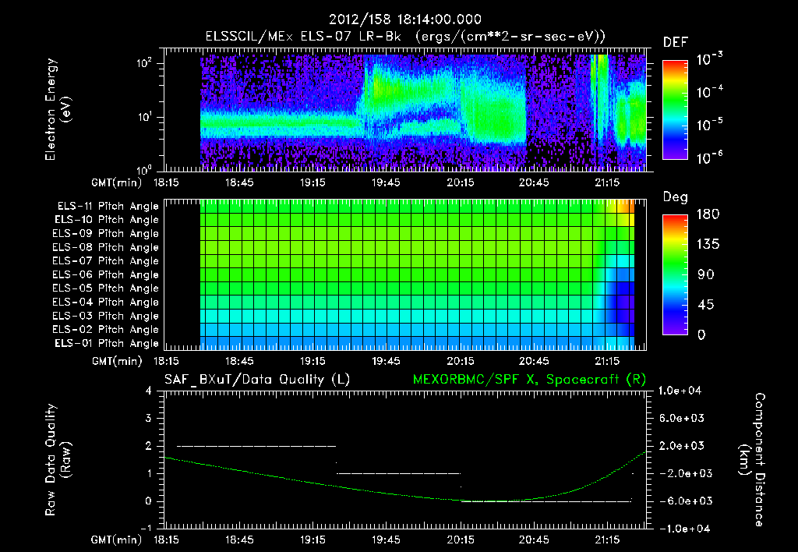Click the DEF color bar heading
This screenshot has height=552, width=798.
click(676, 42)
